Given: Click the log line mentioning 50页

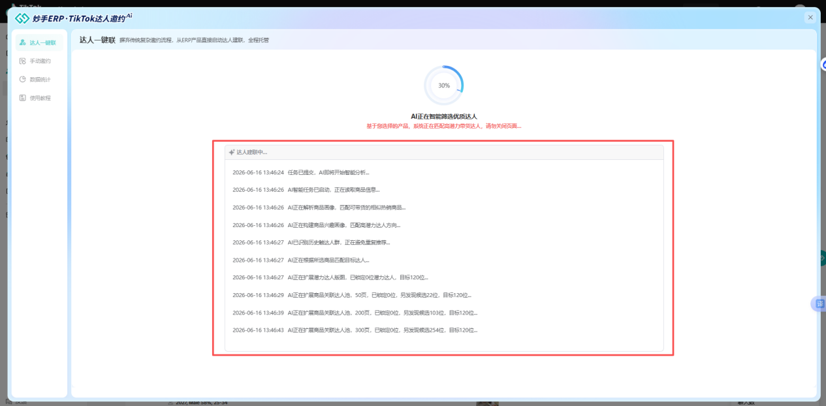Looking at the screenshot, I should [x=351, y=295].
